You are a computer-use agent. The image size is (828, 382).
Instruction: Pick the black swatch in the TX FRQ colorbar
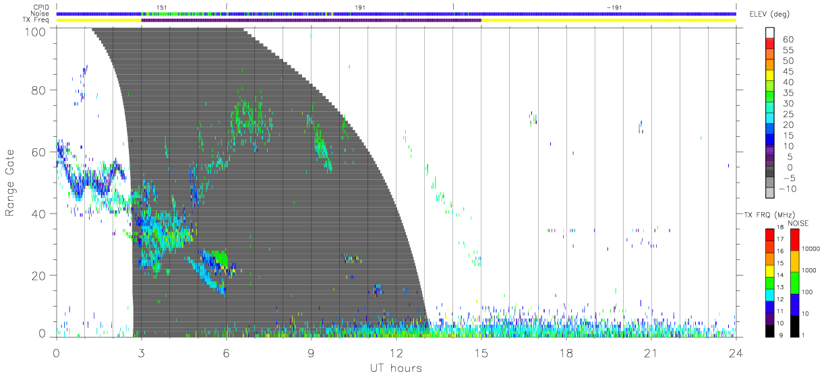(x=770, y=329)
